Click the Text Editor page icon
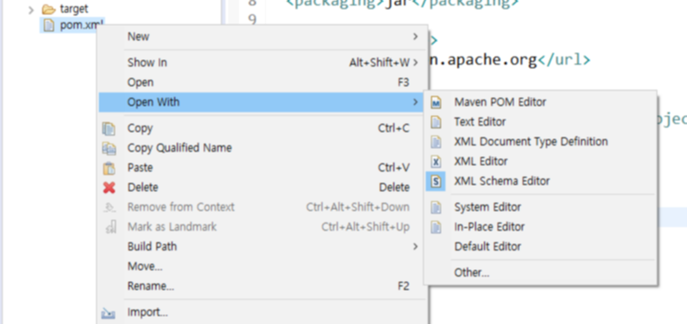Image resolution: width=687 pixels, height=324 pixels. [x=436, y=122]
